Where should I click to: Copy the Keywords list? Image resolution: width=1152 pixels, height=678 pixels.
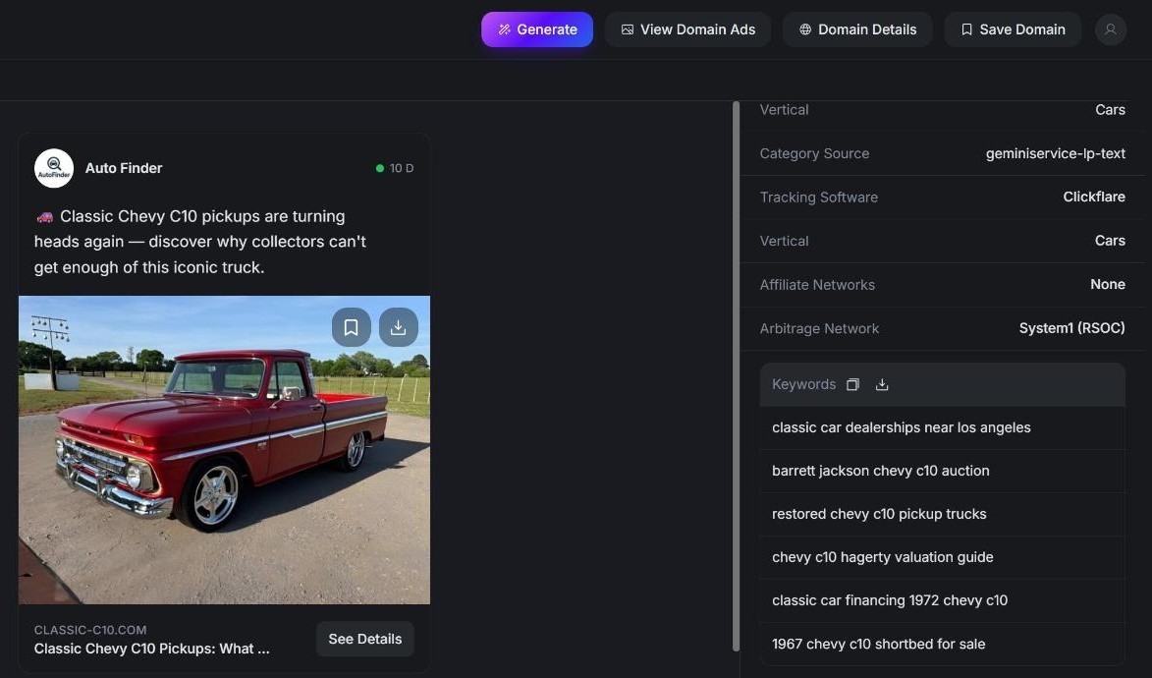point(852,384)
